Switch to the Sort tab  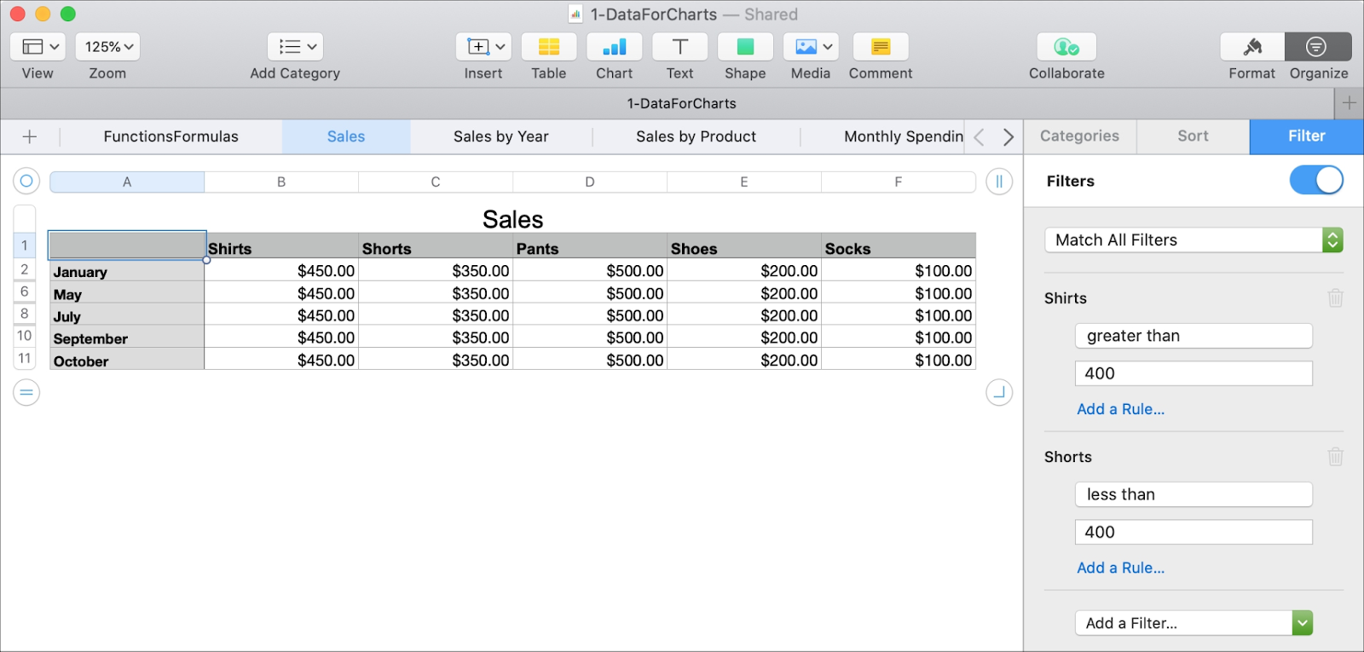(x=1193, y=136)
